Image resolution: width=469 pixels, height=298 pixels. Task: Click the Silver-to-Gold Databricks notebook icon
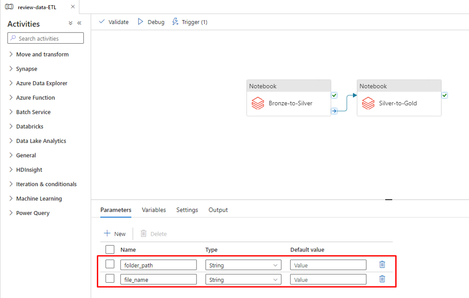[368, 103]
